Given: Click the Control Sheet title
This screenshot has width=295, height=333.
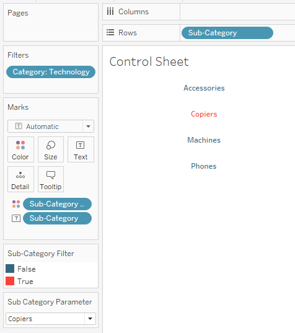Looking at the screenshot, I should pyautogui.click(x=149, y=61).
